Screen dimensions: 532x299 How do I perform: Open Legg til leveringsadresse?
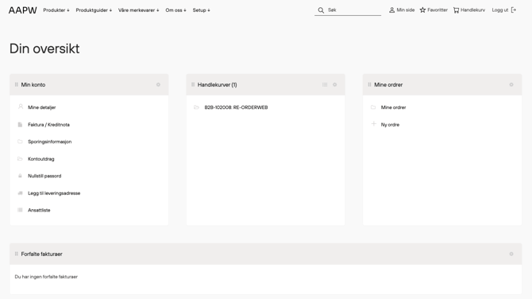[x=54, y=193]
